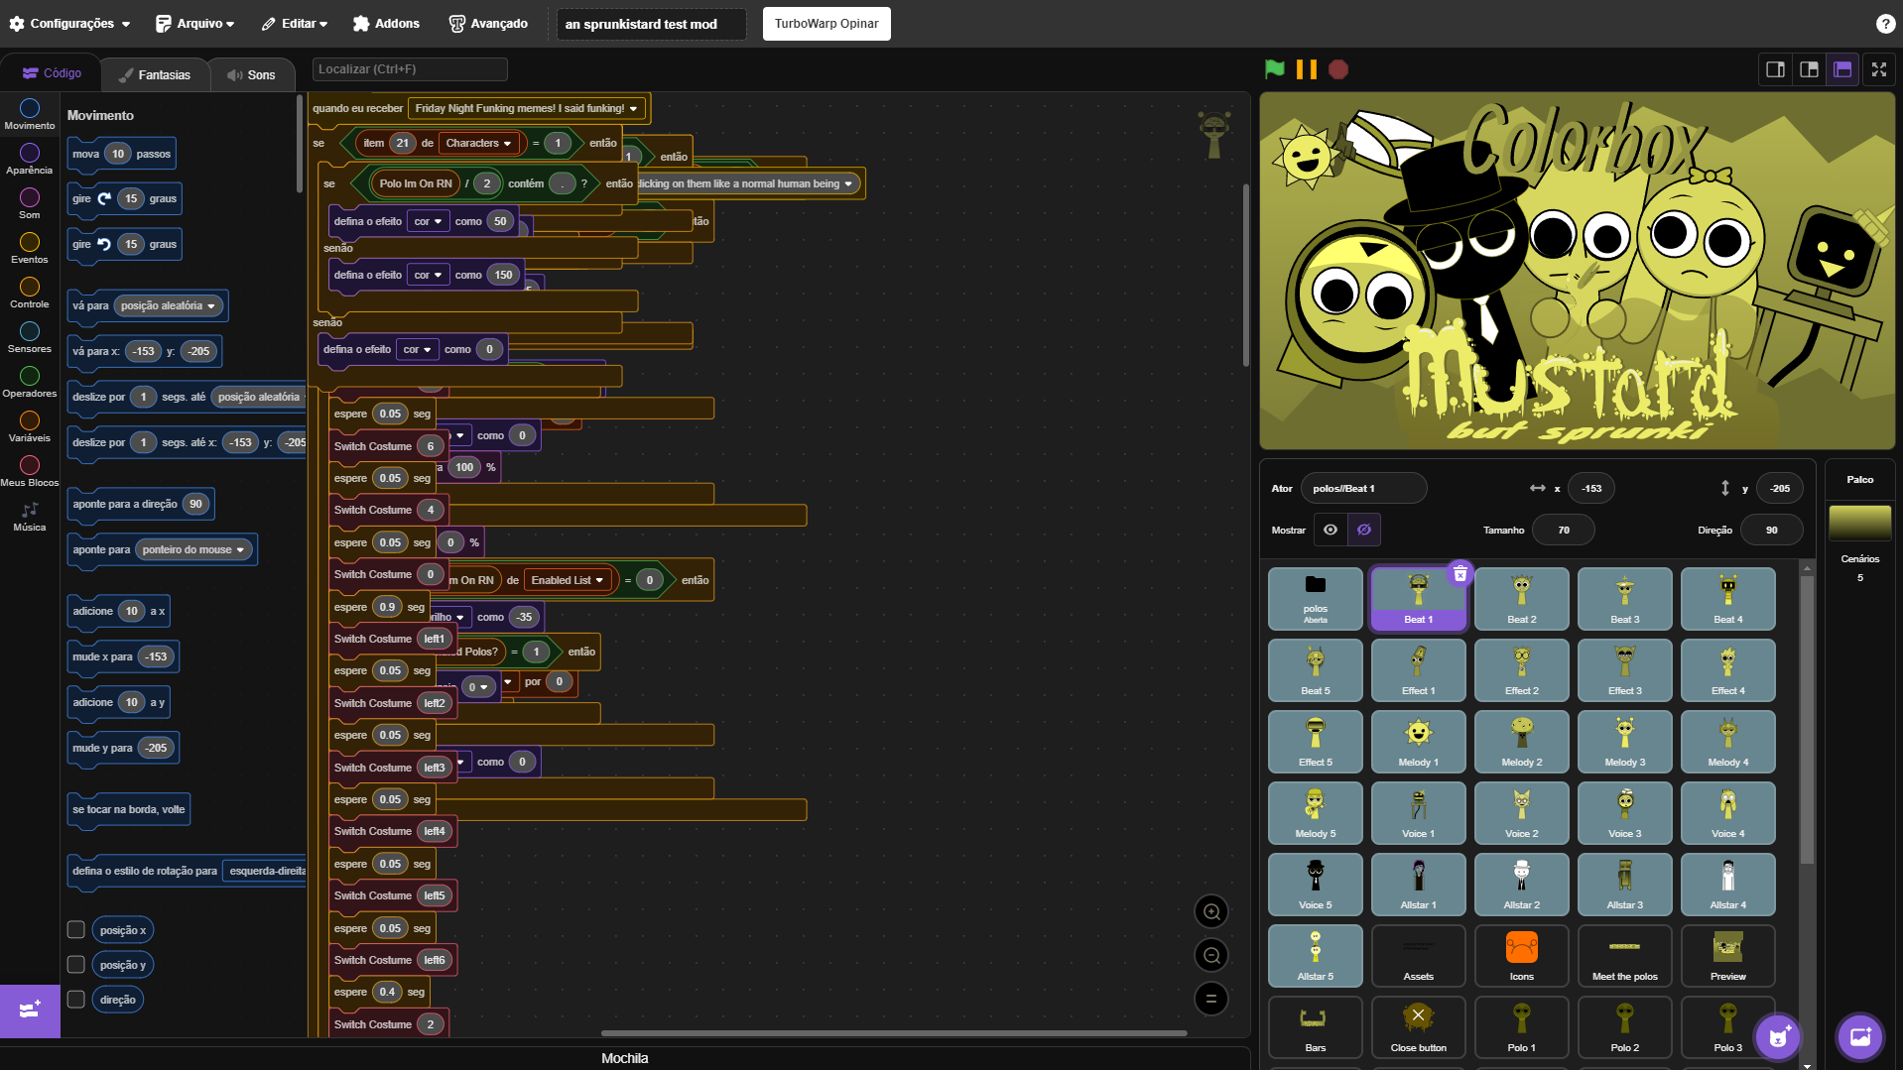Viewport: 1903px width, 1070px height.
Task: Open the broadcast message dropdown on hat block
Action: [527, 108]
